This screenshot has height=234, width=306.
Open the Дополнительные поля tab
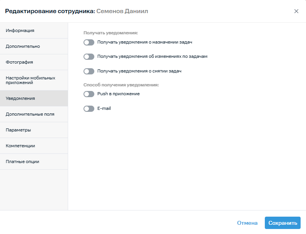[x=34, y=114]
